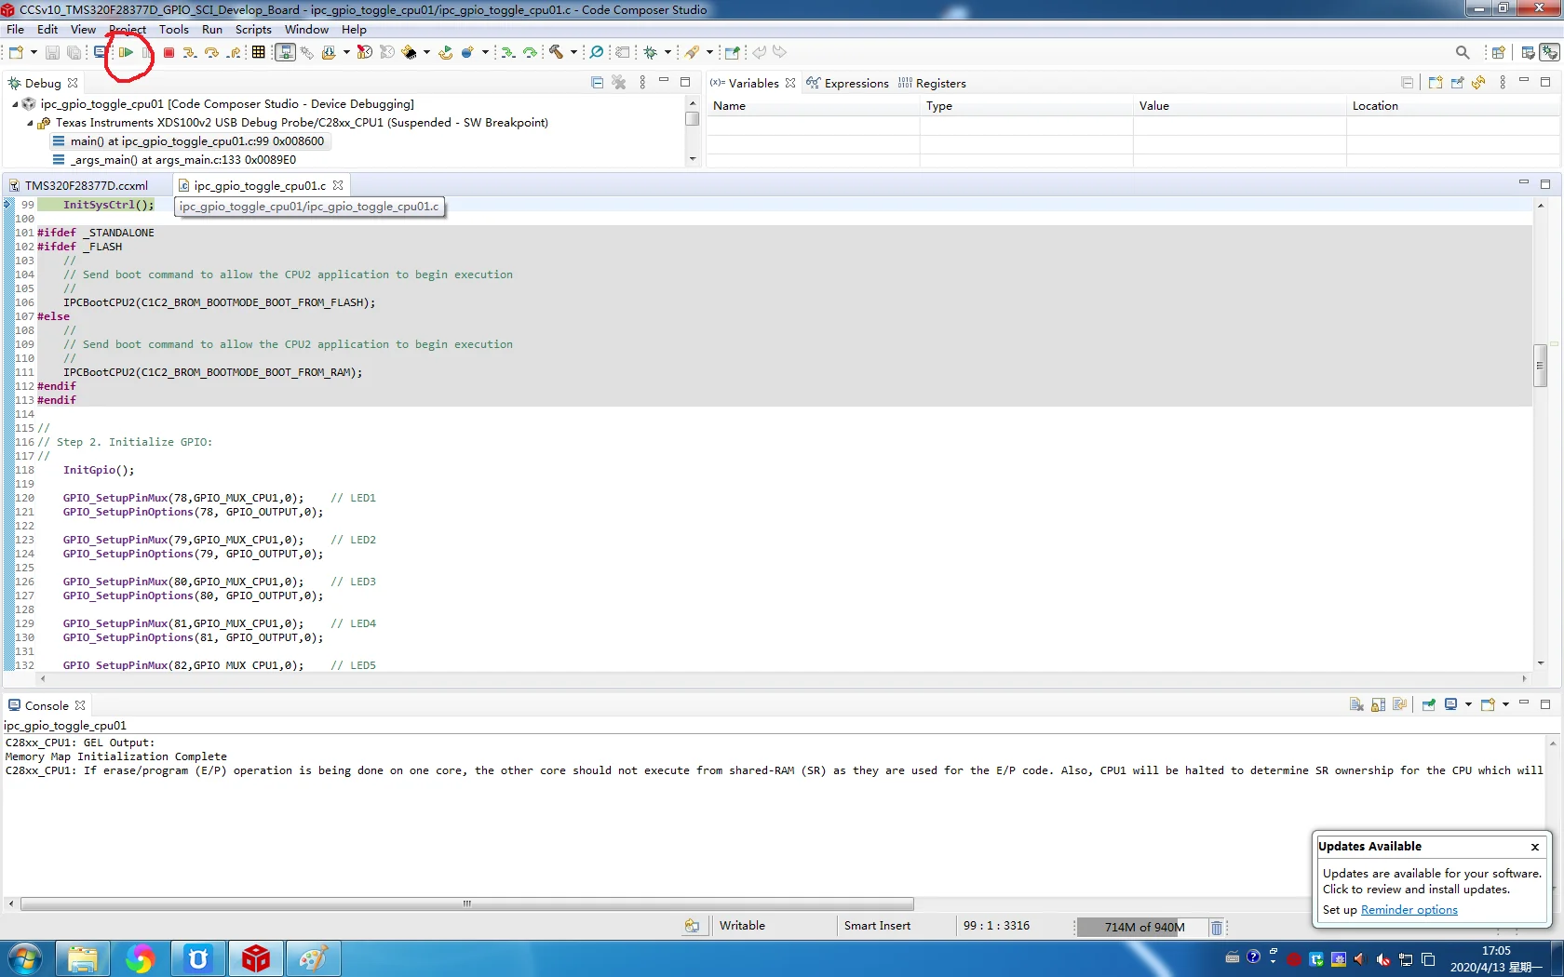The width and height of the screenshot is (1564, 977).
Task: Click the Step Into toolbar icon
Action: (190, 53)
